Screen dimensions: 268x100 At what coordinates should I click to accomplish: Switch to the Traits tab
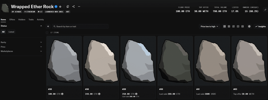[x=31, y=20]
